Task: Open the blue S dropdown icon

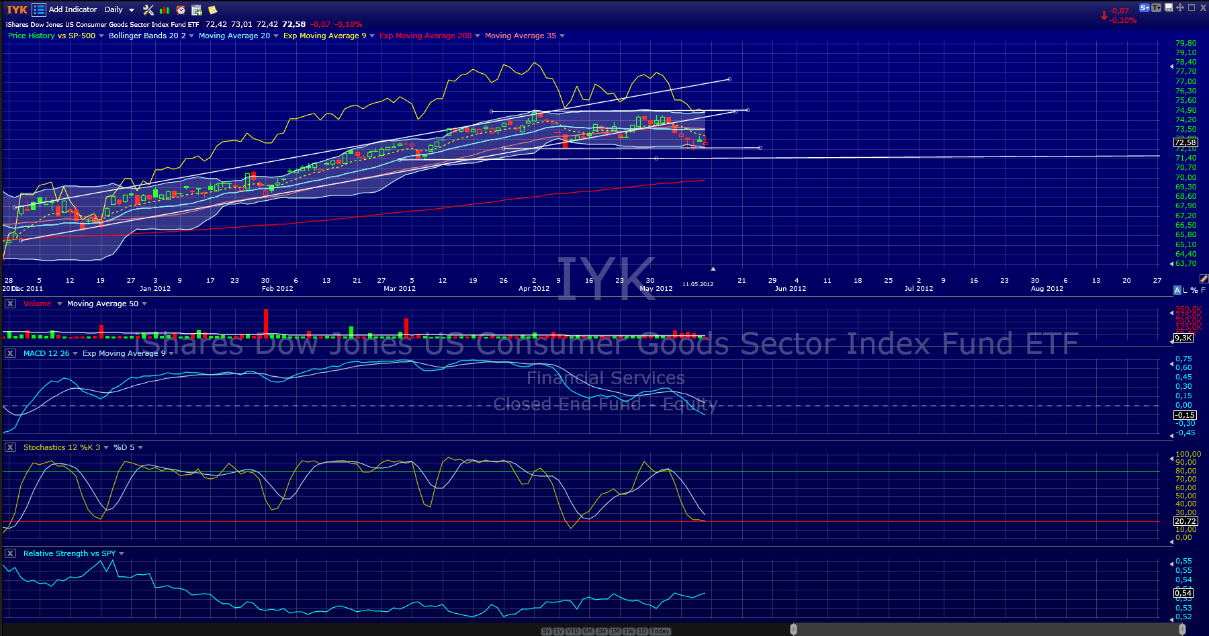Action: (x=1145, y=8)
